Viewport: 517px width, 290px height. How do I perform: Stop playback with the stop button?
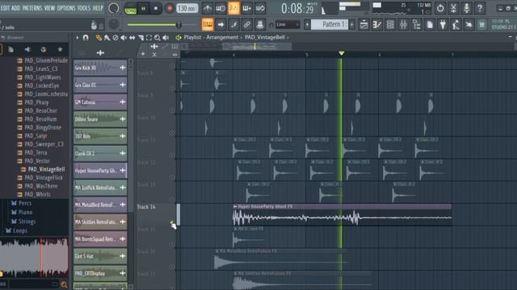156,9
